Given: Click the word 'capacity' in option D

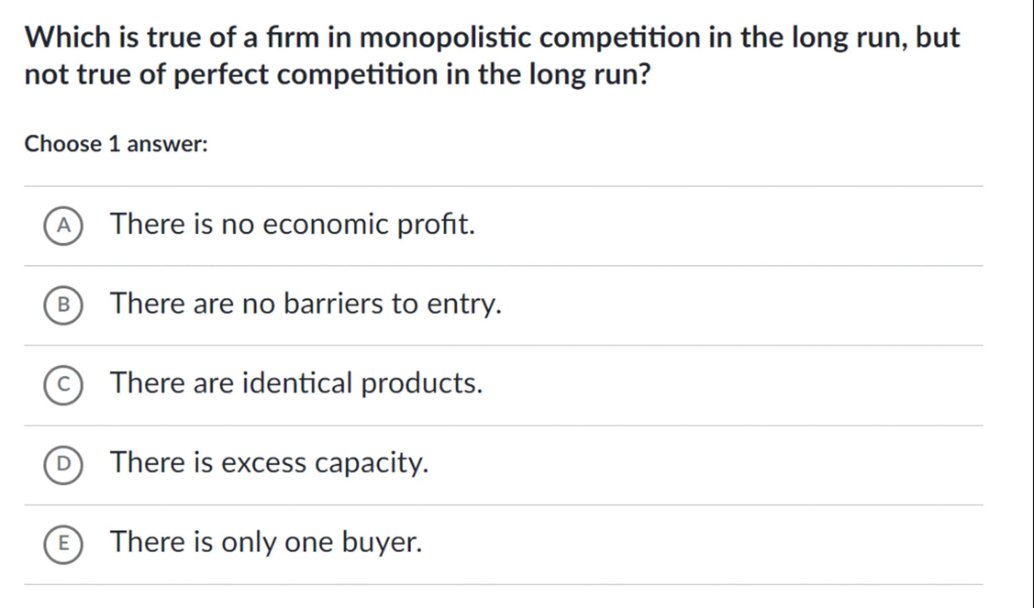Looking at the screenshot, I should point(370,463).
